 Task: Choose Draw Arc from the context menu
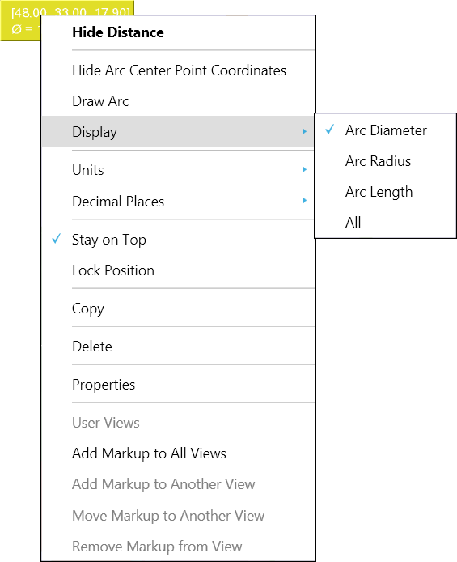point(178,101)
